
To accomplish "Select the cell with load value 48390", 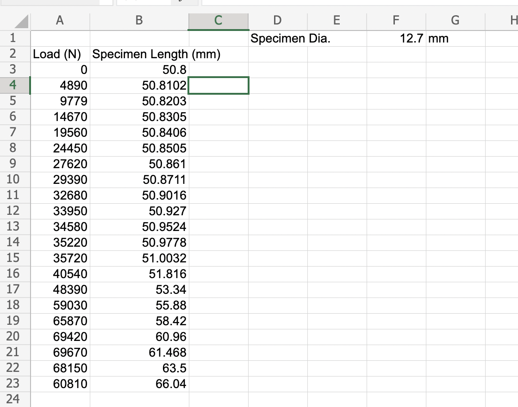I will point(60,289).
